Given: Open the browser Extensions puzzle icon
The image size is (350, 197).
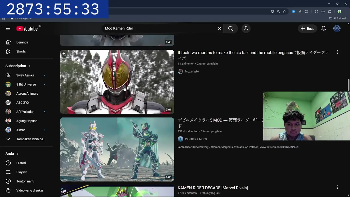Looking at the screenshot, I should point(307,11).
